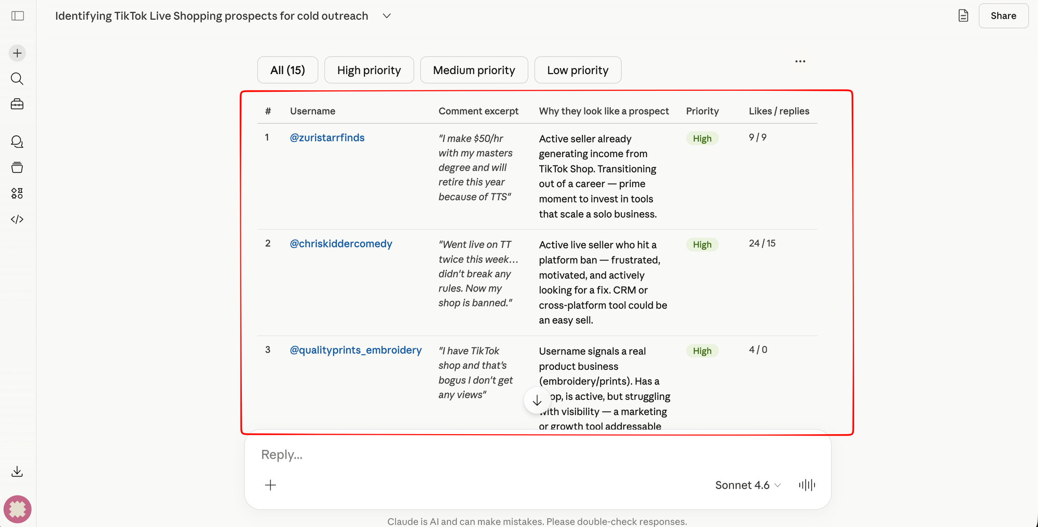Open the three-dot menu above the table

[800, 61]
